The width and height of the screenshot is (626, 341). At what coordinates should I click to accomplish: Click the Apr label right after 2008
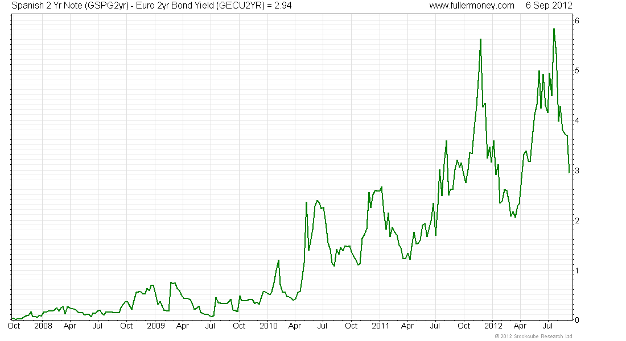click(70, 326)
